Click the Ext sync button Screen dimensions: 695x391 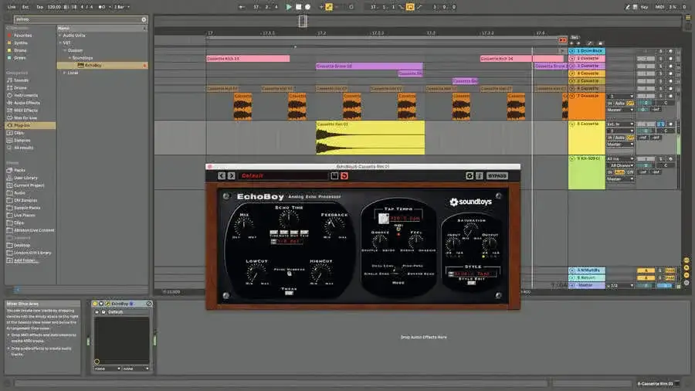click(x=25, y=7)
